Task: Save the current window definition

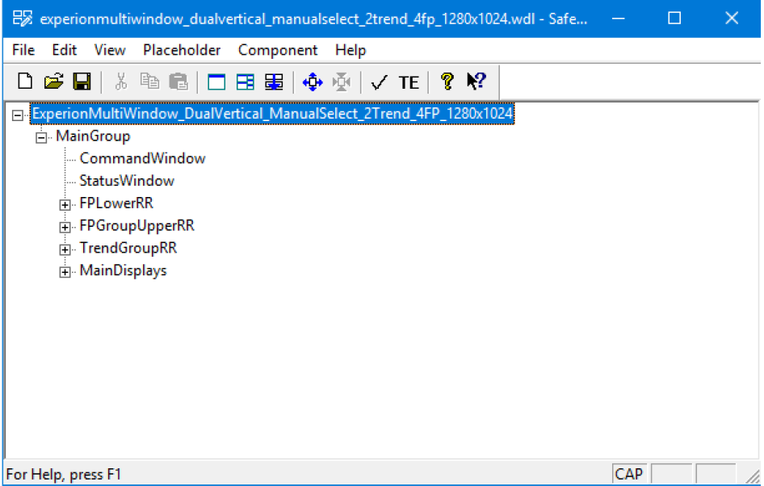Action: [82, 81]
